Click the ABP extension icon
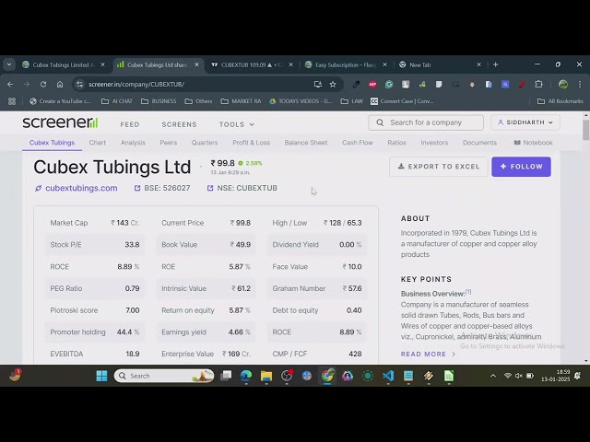The height and width of the screenshot is (442, 590). [x=372, y=84]
